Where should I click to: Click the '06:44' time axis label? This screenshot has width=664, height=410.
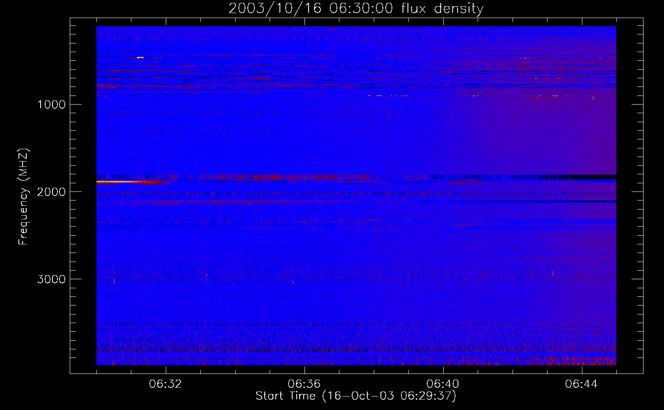coord(582,384)
